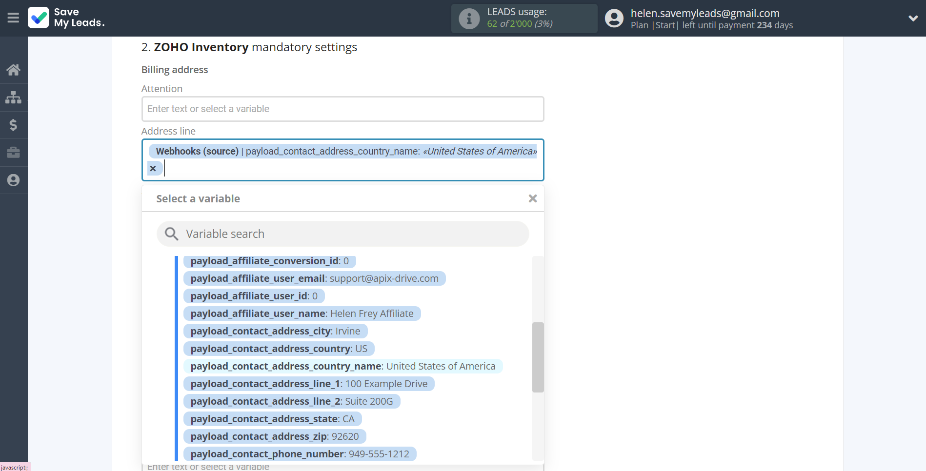Focus the Variable search field

(343, 234)
